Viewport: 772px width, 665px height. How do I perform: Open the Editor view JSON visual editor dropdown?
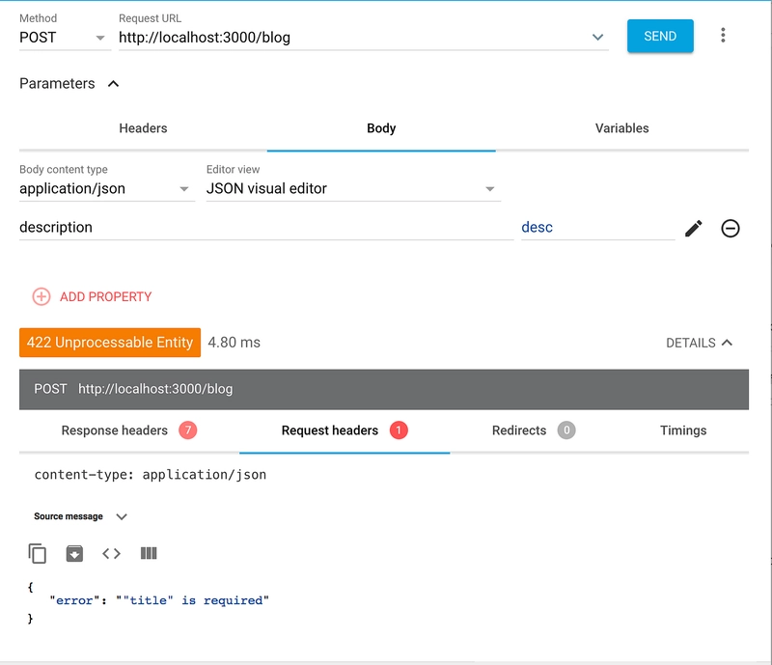coord(351,188)
